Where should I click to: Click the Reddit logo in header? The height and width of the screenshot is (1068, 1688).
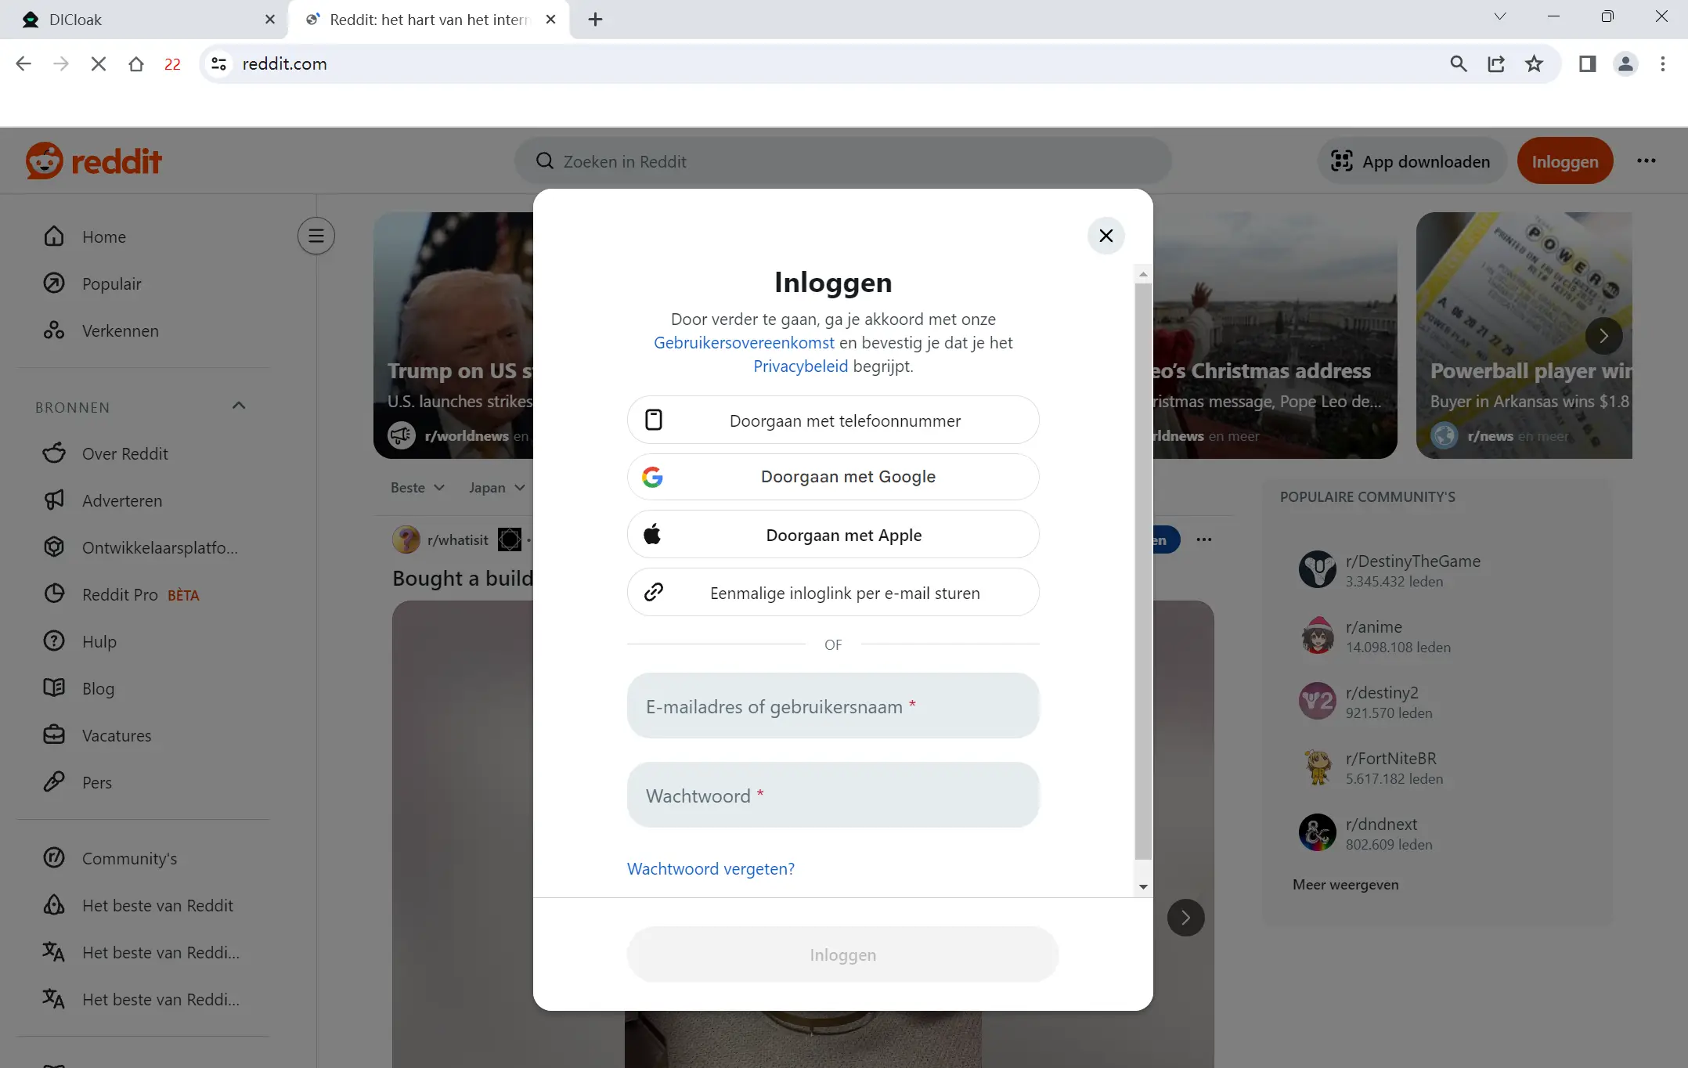tap(94, 161)
